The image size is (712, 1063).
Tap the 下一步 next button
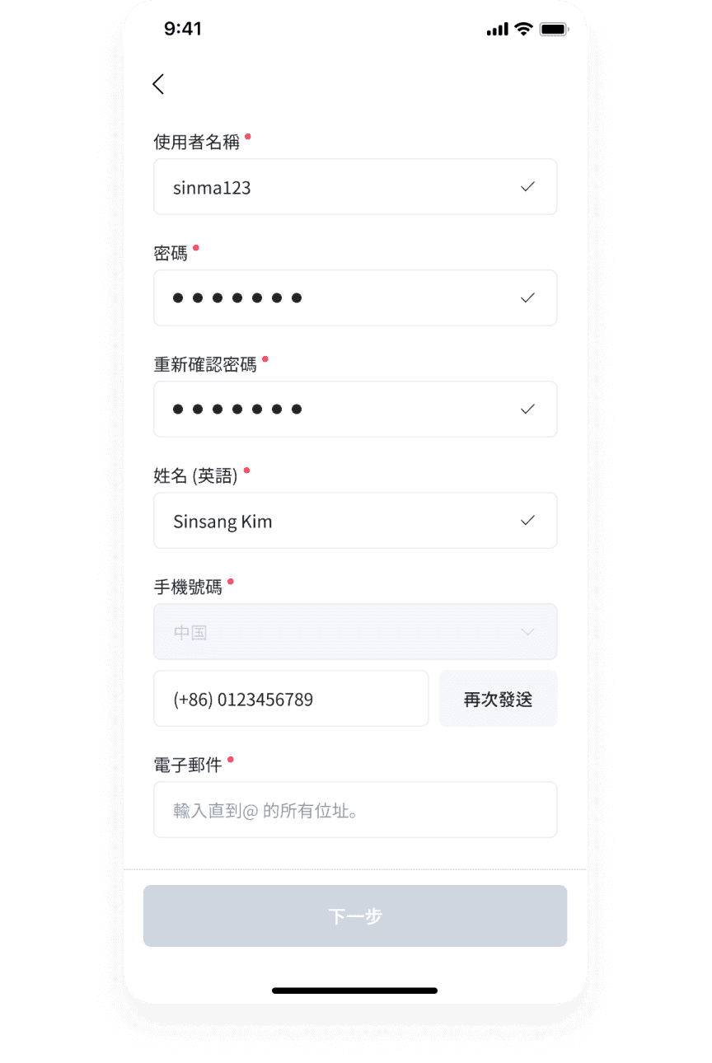pos(355,915)
